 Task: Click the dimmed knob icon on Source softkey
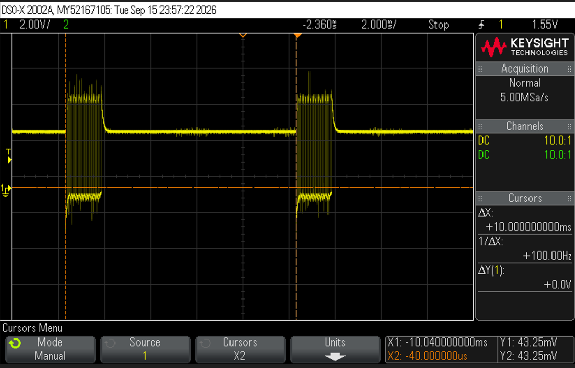coord(110,343)
